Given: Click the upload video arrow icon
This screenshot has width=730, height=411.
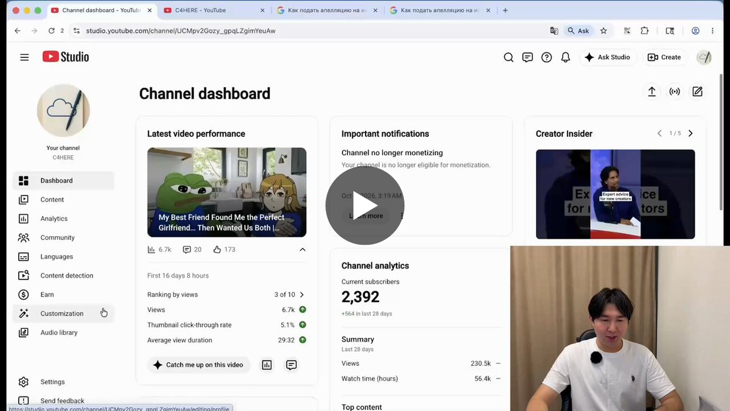Looking at the screenshot, I should pyautogui.click(x=652, y=91).
